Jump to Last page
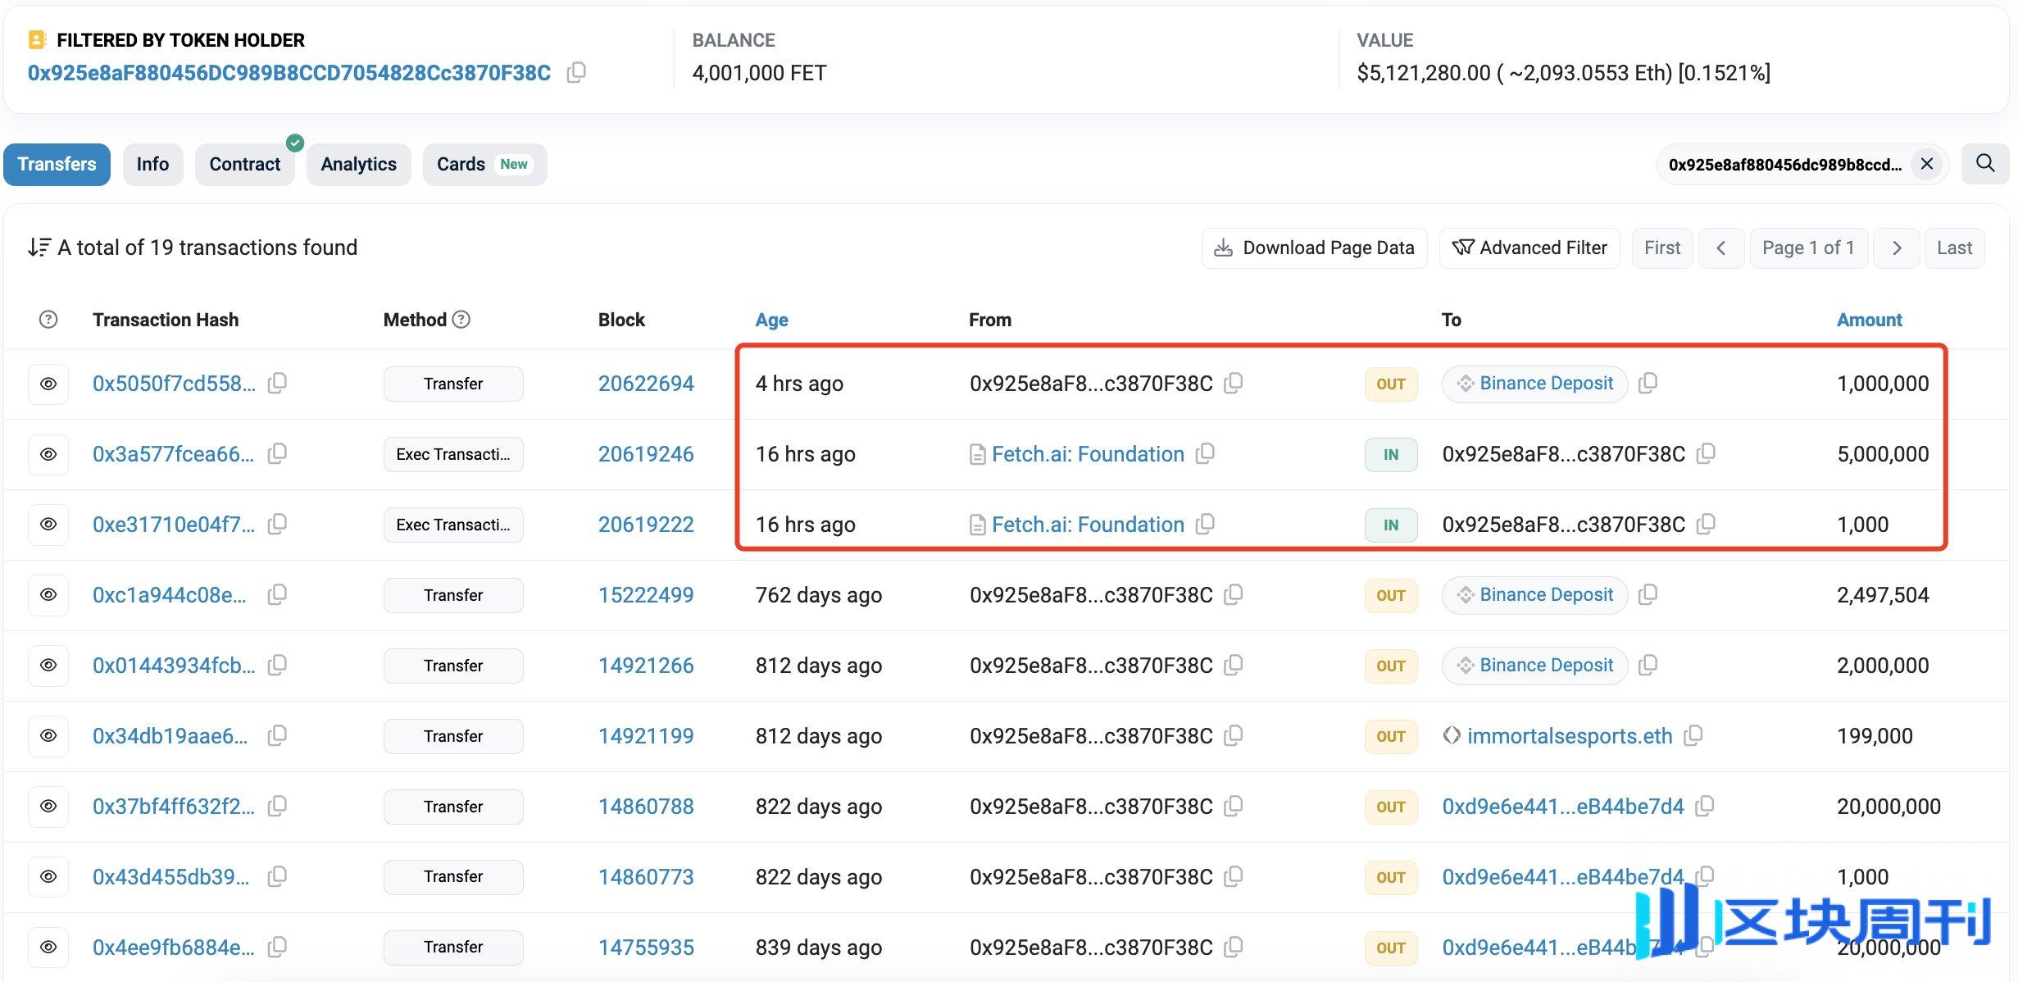This screenshot has width=2018, height=982. click(x=1954, y=248)
